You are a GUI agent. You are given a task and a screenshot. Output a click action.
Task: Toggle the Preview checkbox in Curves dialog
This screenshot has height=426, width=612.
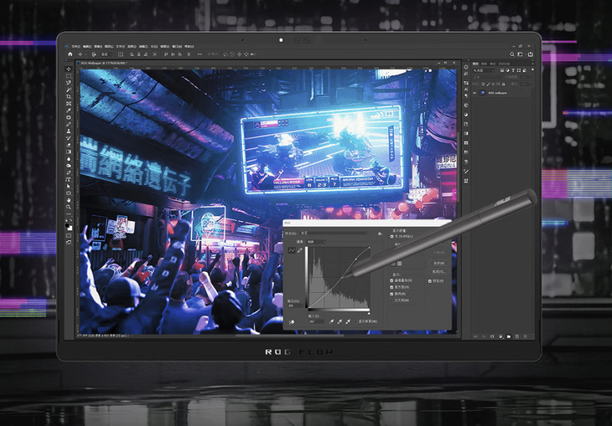[x=431, y=281]
